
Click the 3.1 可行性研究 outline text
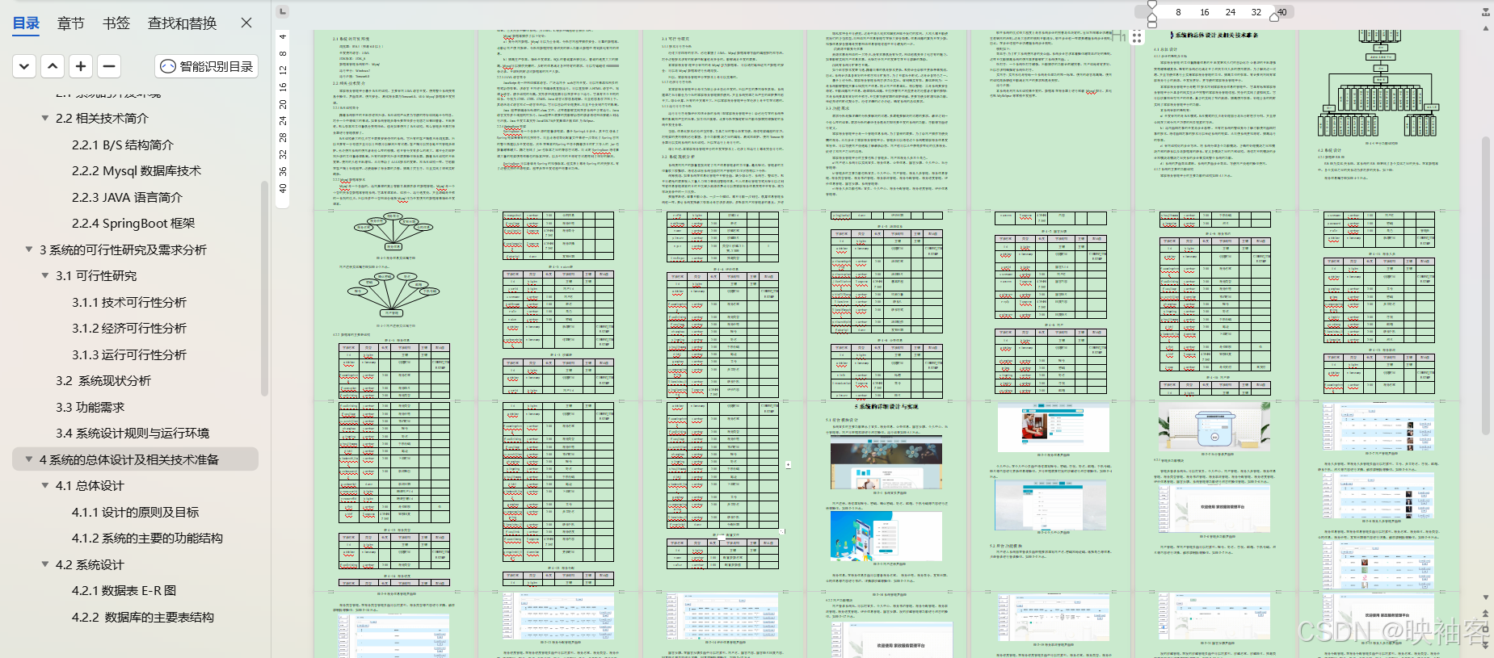(x=96, y=275)
